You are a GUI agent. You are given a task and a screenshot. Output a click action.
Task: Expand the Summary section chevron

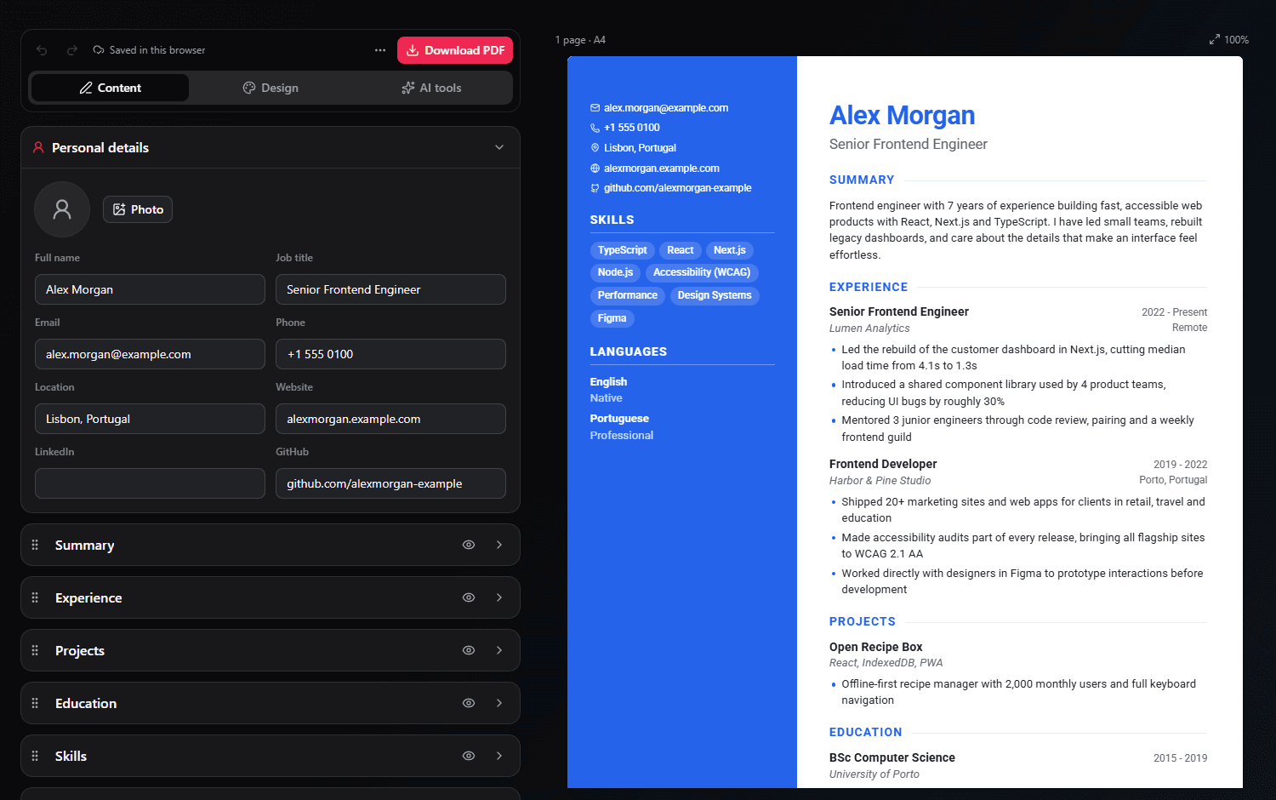tap(499, 545)
